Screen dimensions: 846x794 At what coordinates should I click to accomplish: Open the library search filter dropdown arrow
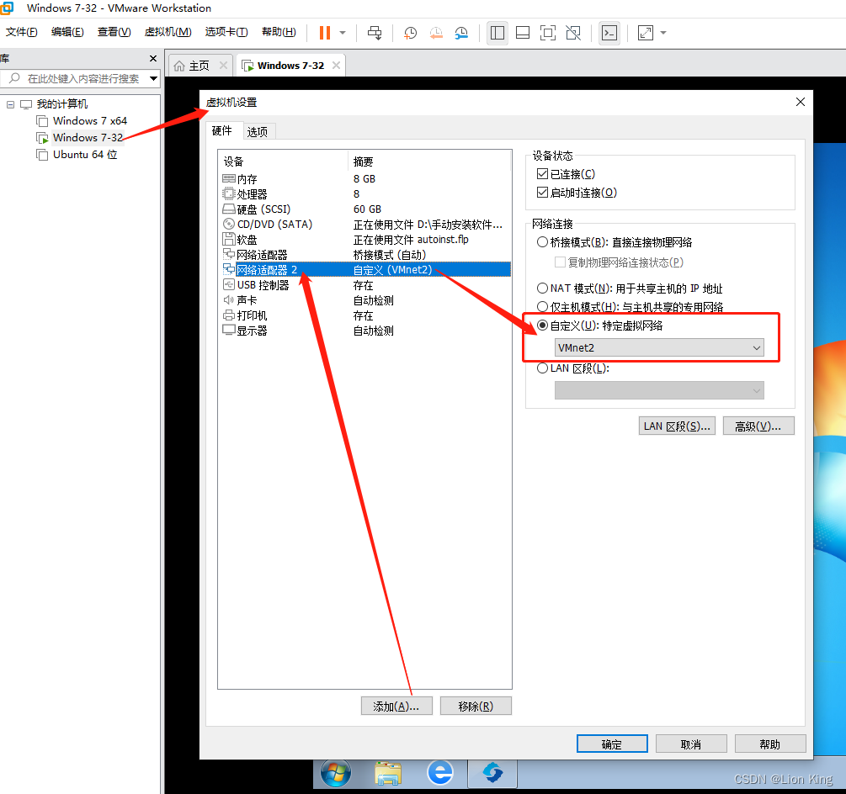click(153, 79)
